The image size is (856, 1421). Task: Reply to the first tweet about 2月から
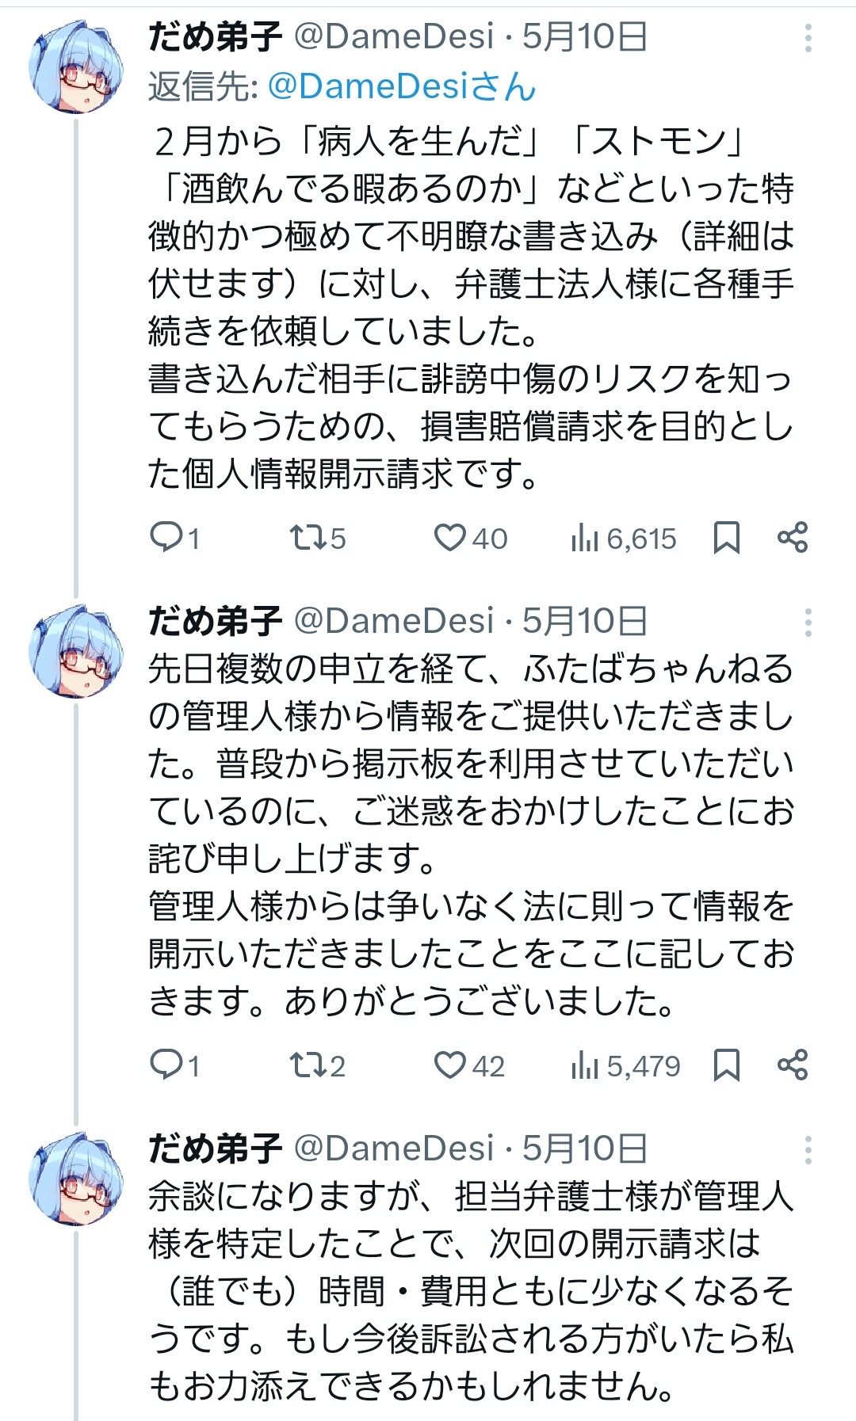[x=166, y=538]
